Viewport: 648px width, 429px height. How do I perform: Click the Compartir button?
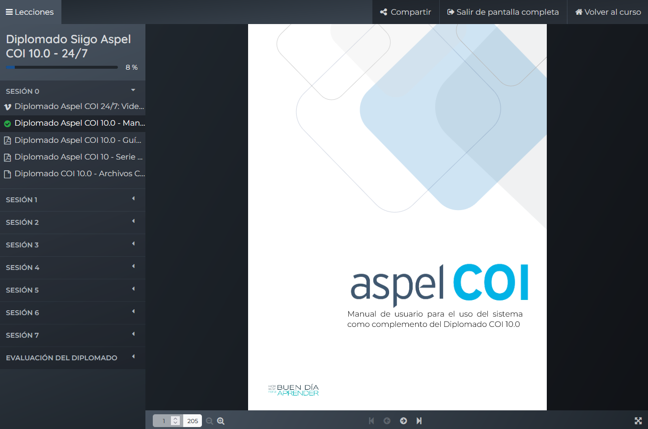(406, 12)
